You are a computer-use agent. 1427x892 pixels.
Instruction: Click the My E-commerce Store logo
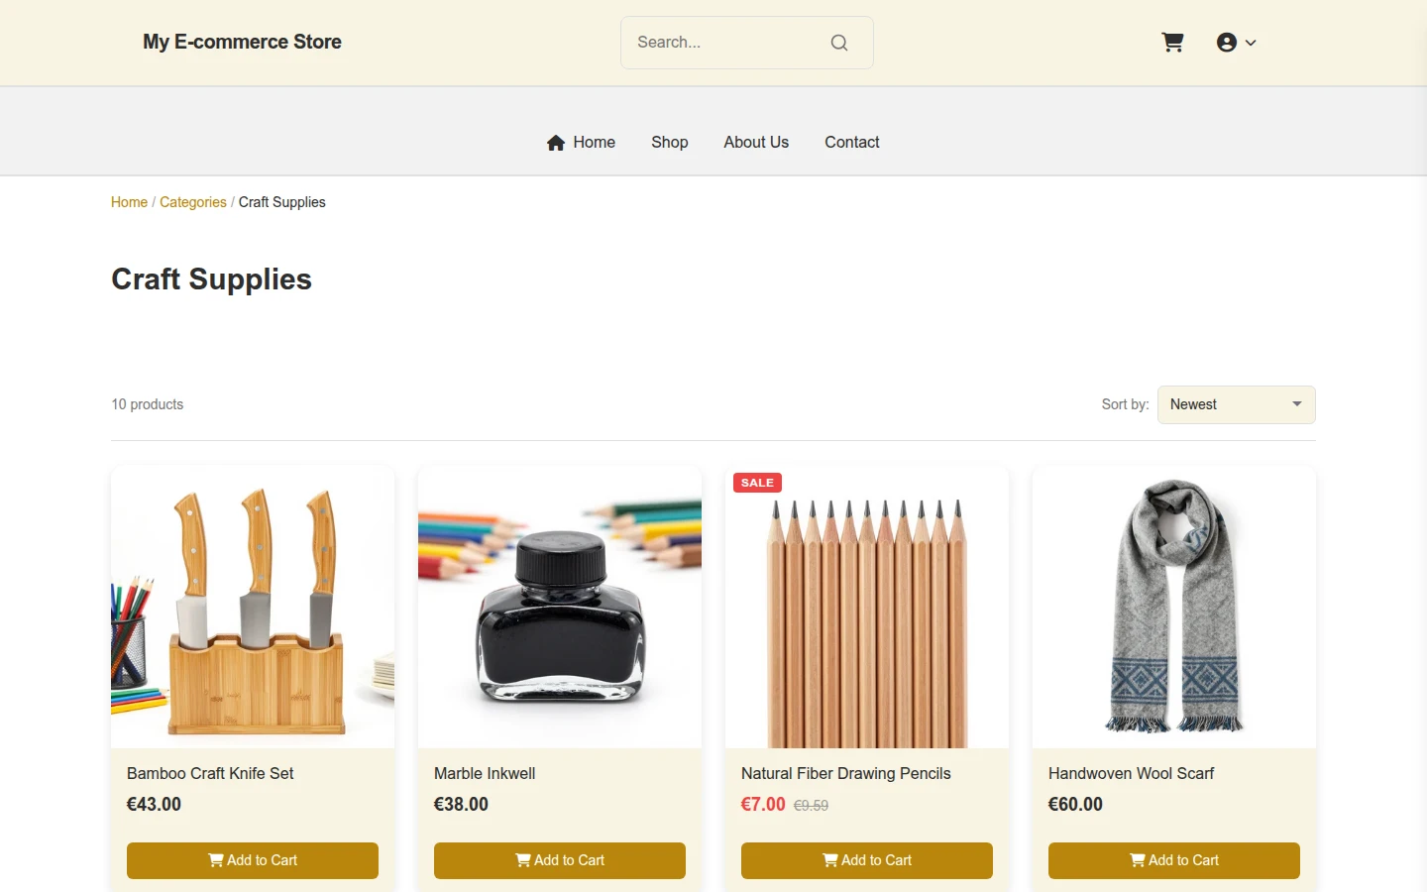tap(242, 42)
